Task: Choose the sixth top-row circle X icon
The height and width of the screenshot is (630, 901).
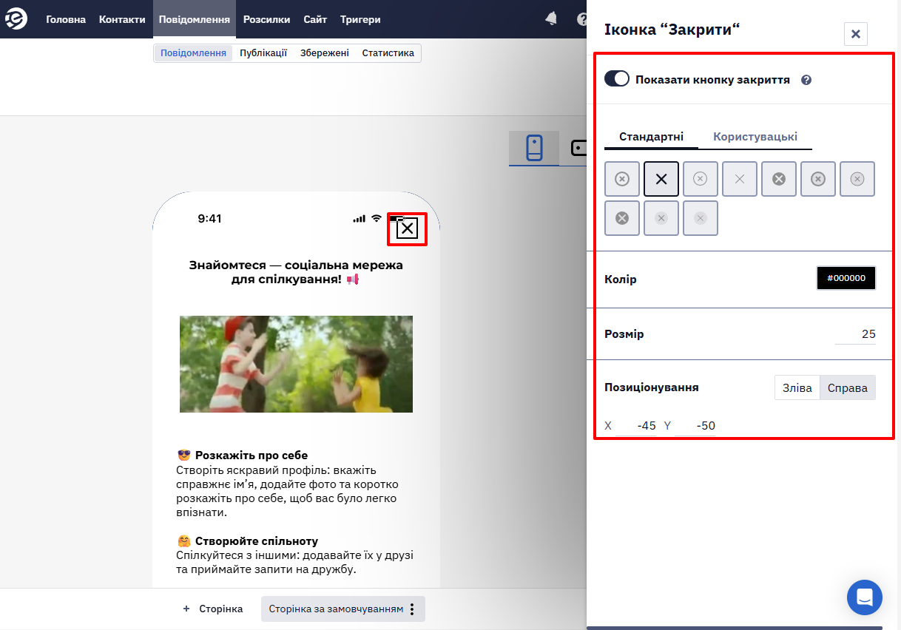Action: coord(818,179)
